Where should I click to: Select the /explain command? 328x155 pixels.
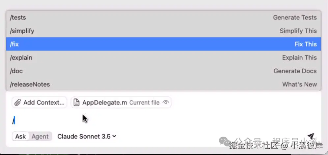click(163, 57)
